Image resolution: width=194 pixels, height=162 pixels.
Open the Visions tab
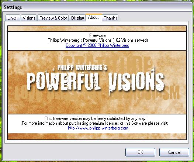point(29,18)
